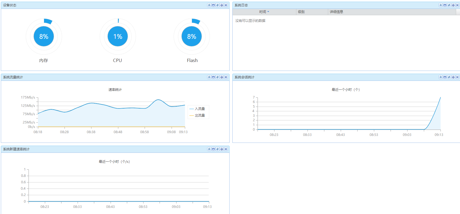Refresh the 系统日志 panel
460x214 pixels.
449,5
